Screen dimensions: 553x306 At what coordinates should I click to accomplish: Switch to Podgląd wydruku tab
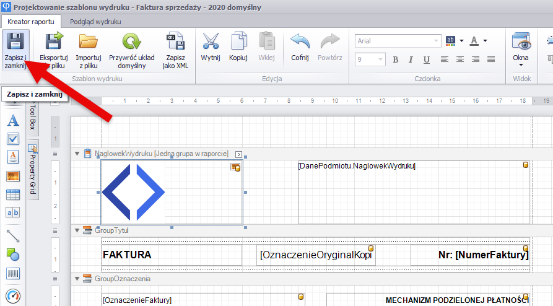click(95, 22)
